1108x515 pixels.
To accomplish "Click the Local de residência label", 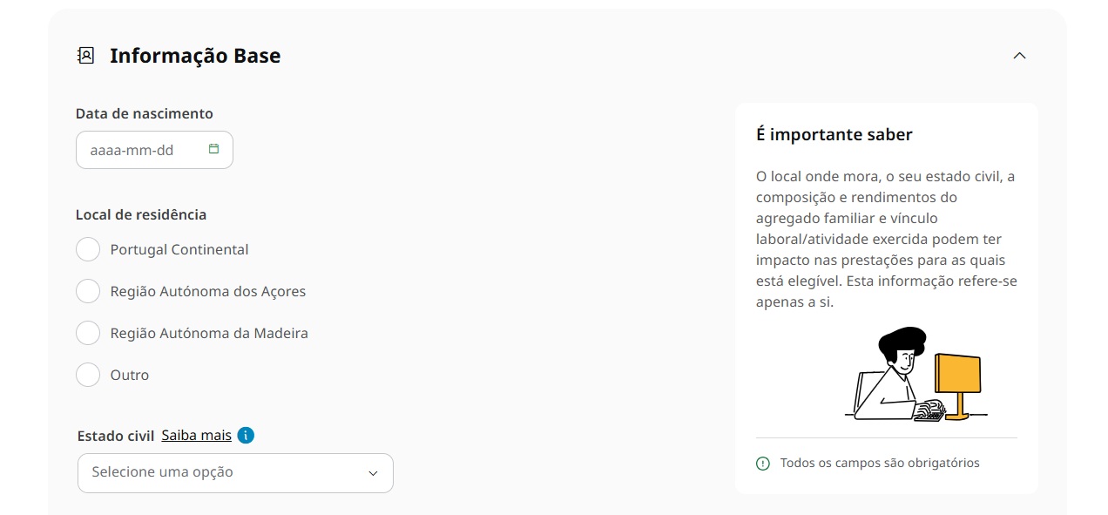I will 141,214.
